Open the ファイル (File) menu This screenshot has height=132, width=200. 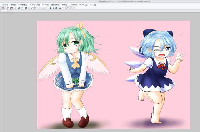pyautogui.click(x=5, y=5)
